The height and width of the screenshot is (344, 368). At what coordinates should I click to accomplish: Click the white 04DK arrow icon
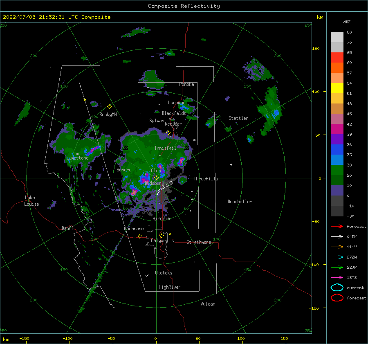point(337,236)
